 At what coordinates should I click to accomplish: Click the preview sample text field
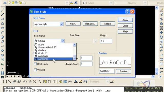point(107,71)
